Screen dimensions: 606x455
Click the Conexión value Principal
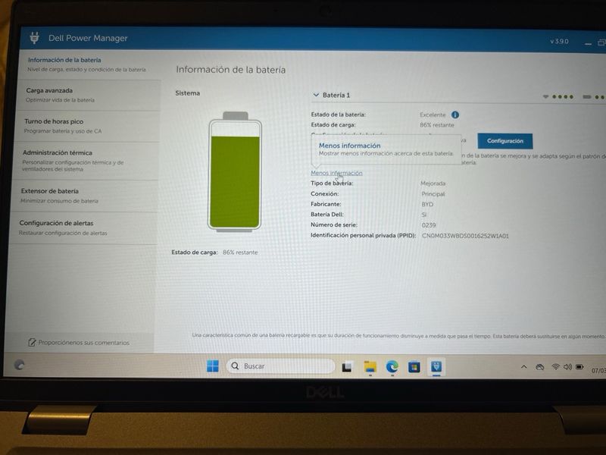tap(433, 194)
